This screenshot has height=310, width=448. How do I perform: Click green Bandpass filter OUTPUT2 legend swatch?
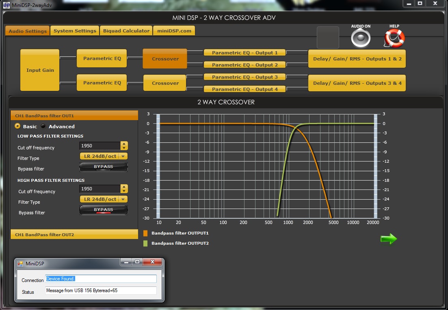(x=145, y=243)
